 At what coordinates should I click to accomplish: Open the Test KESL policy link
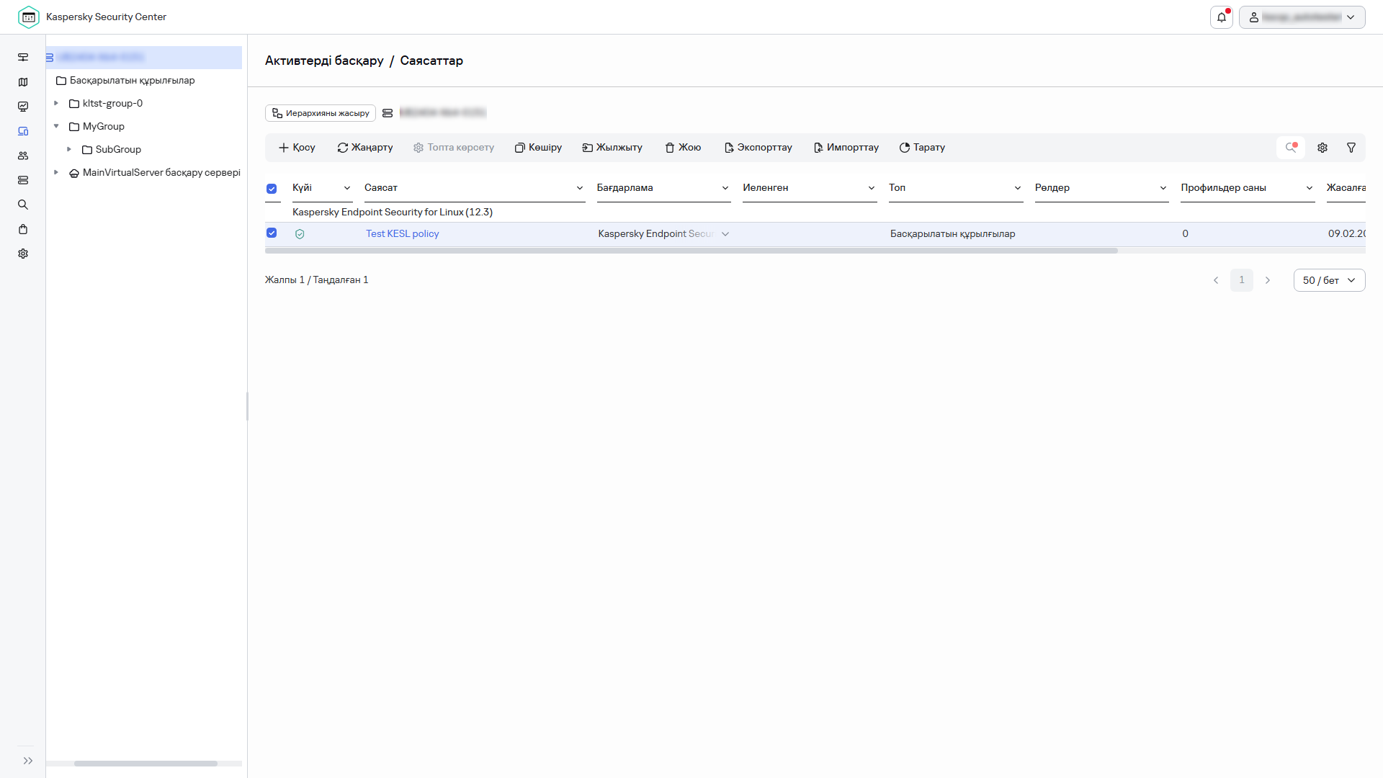coord(402,233)
